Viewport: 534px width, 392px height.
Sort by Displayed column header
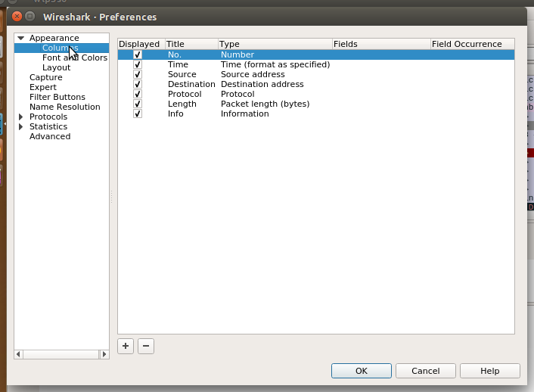[141, 44]
